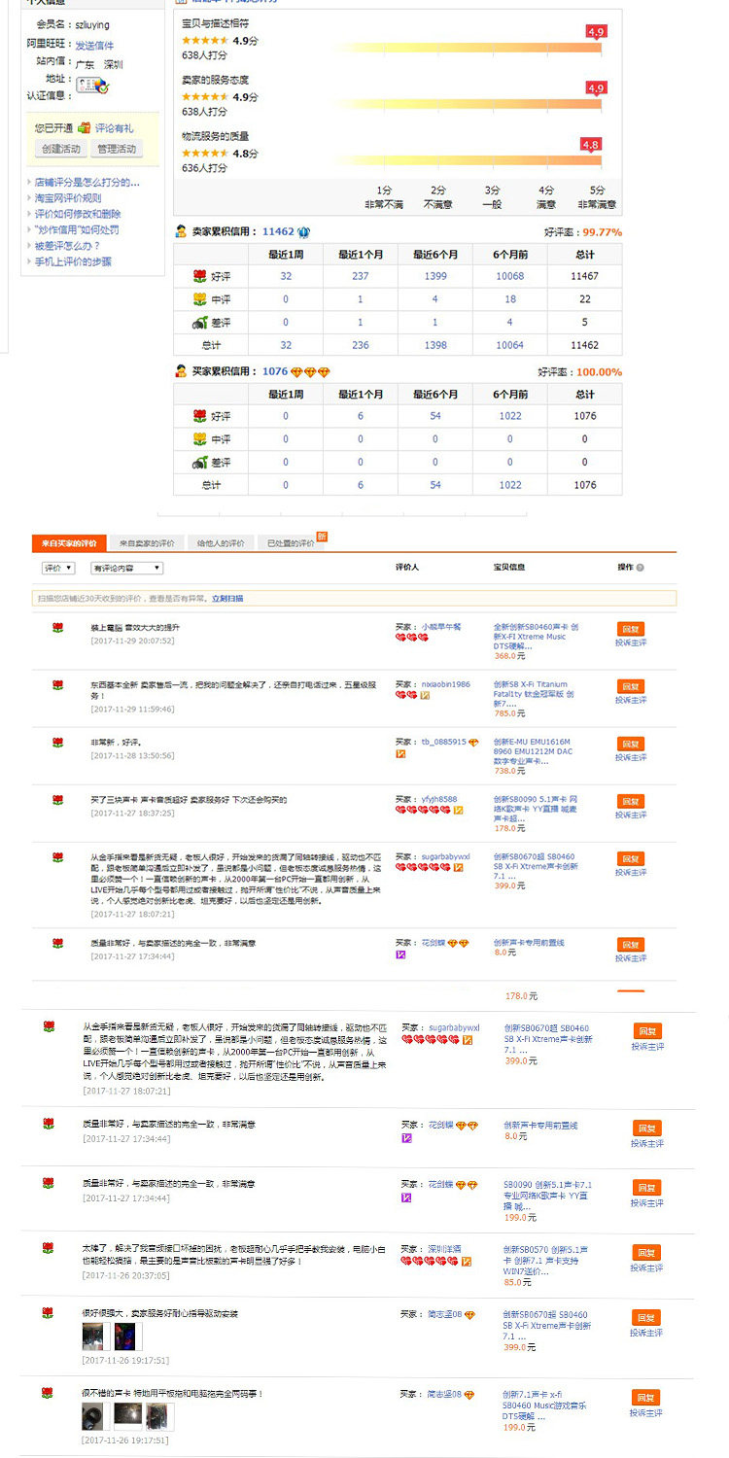The height and width of the screenshot is (1458, 729).
Task: Click the 4.9 marker on 卖家的服务态度 bar
Action: click(x=596, y=87)
